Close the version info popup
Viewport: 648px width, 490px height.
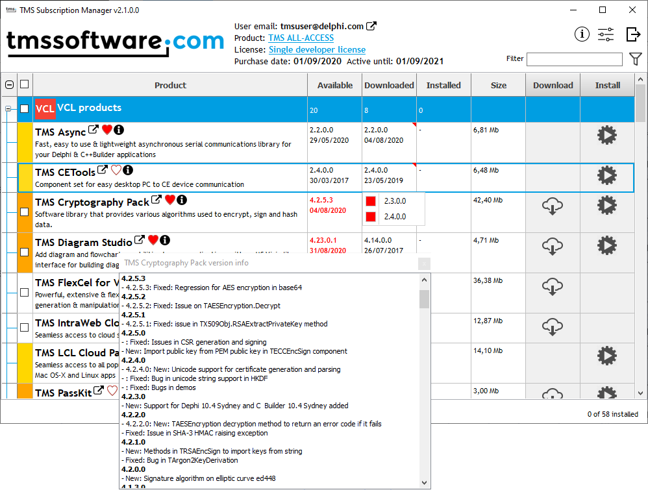tap(424, 263)
